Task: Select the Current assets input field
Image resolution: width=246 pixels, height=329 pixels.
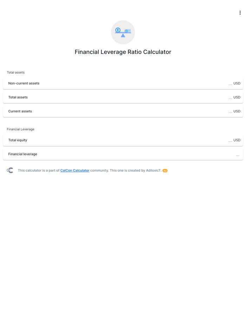Action: point(141,111)
